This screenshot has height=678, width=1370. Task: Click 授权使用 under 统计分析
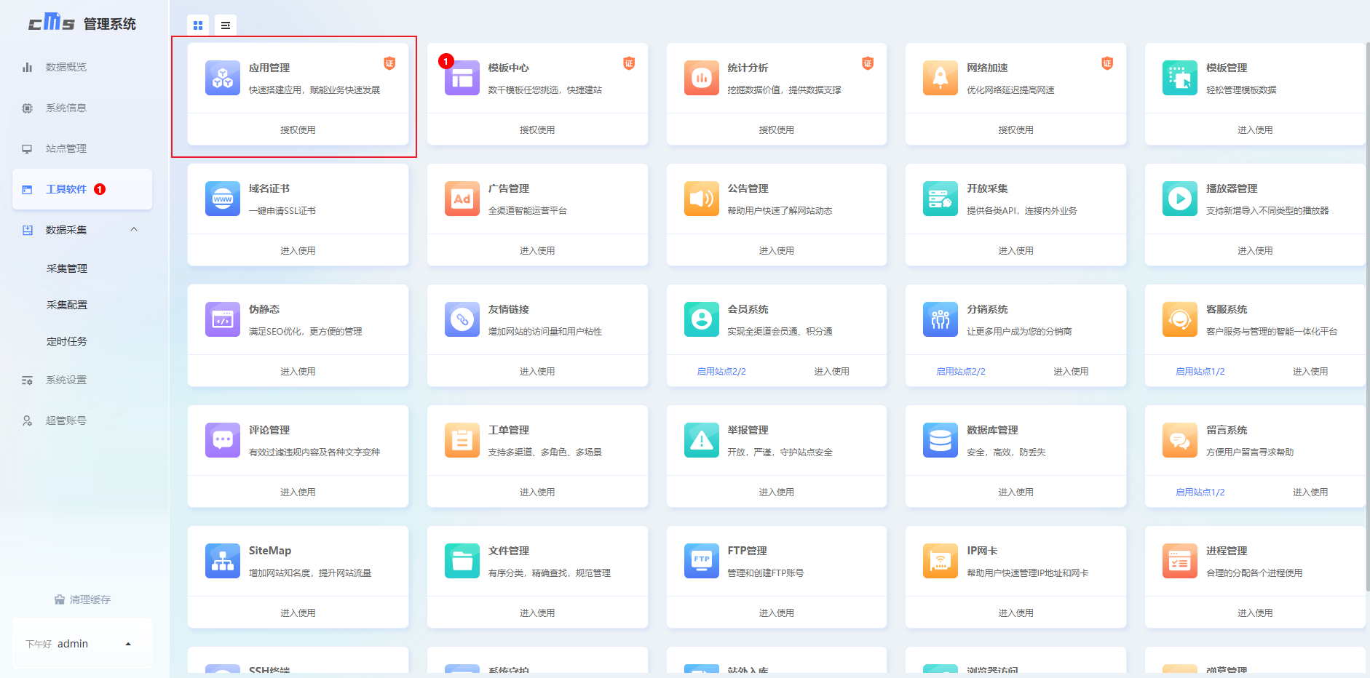[x=777, y=130]
